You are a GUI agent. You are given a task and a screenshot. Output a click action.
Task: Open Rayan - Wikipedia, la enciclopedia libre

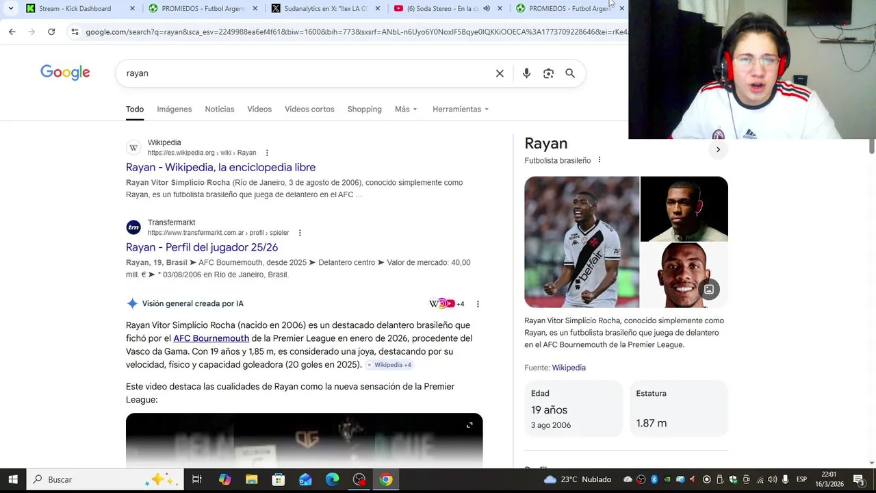pos(220,167)
